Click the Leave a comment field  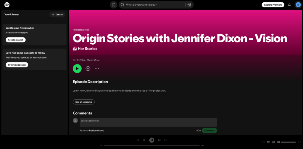tap(148, 122)
